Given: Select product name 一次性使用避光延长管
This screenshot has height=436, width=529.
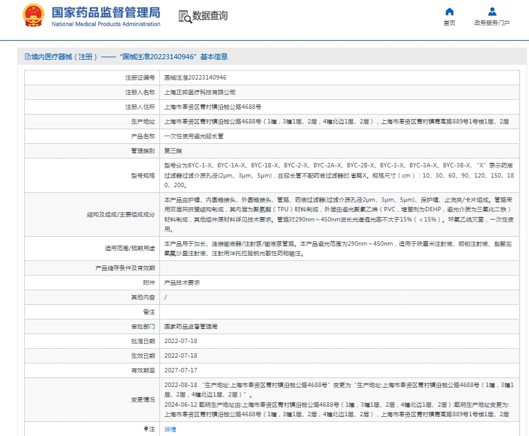Looking at the screenshot, I should click(194, 136).
